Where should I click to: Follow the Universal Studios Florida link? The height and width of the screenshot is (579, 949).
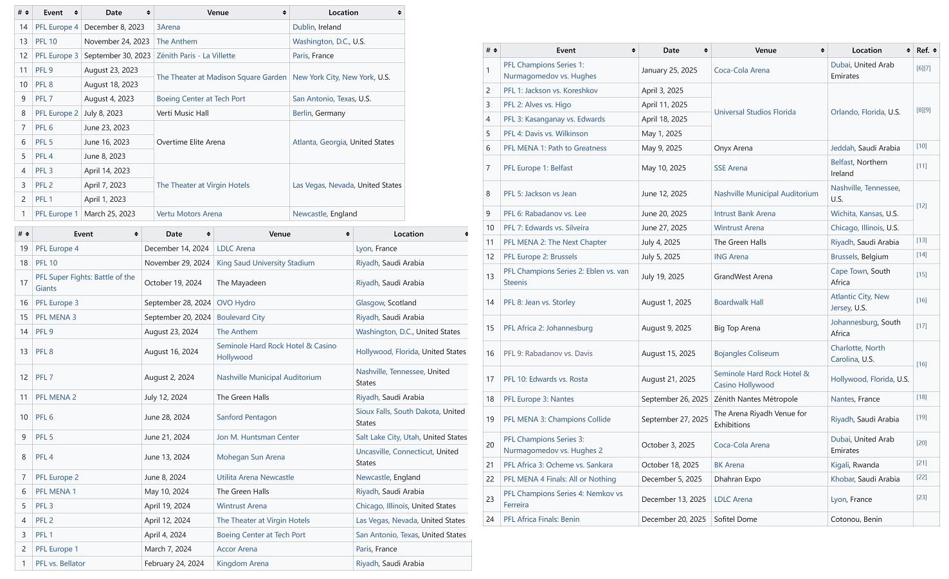[755, 112]
